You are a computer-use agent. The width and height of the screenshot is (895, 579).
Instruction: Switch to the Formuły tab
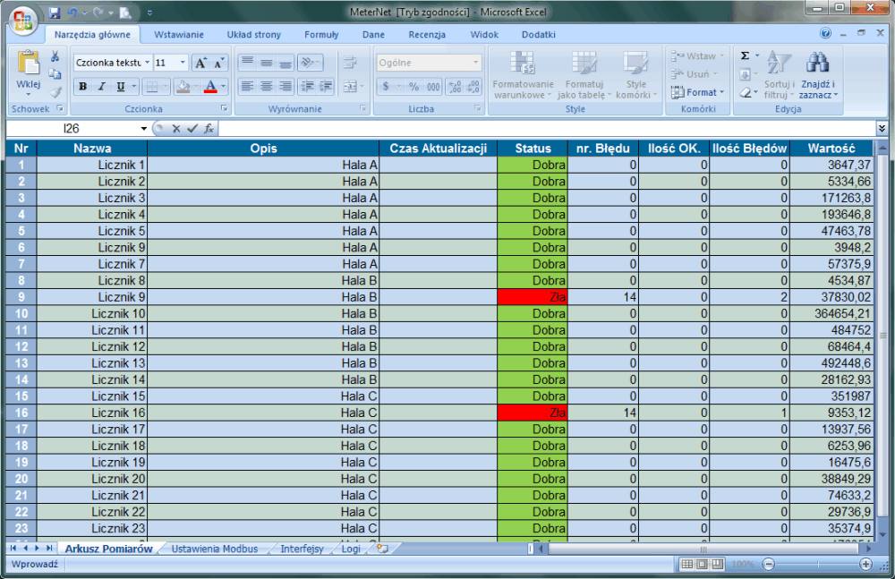click(x=321, y=34)
